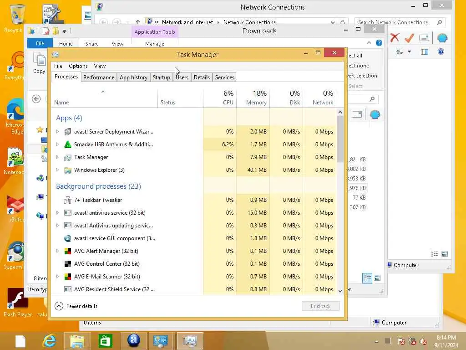Open the Recycle Bin desktop icon
The image size is (466, 350).
17,18
